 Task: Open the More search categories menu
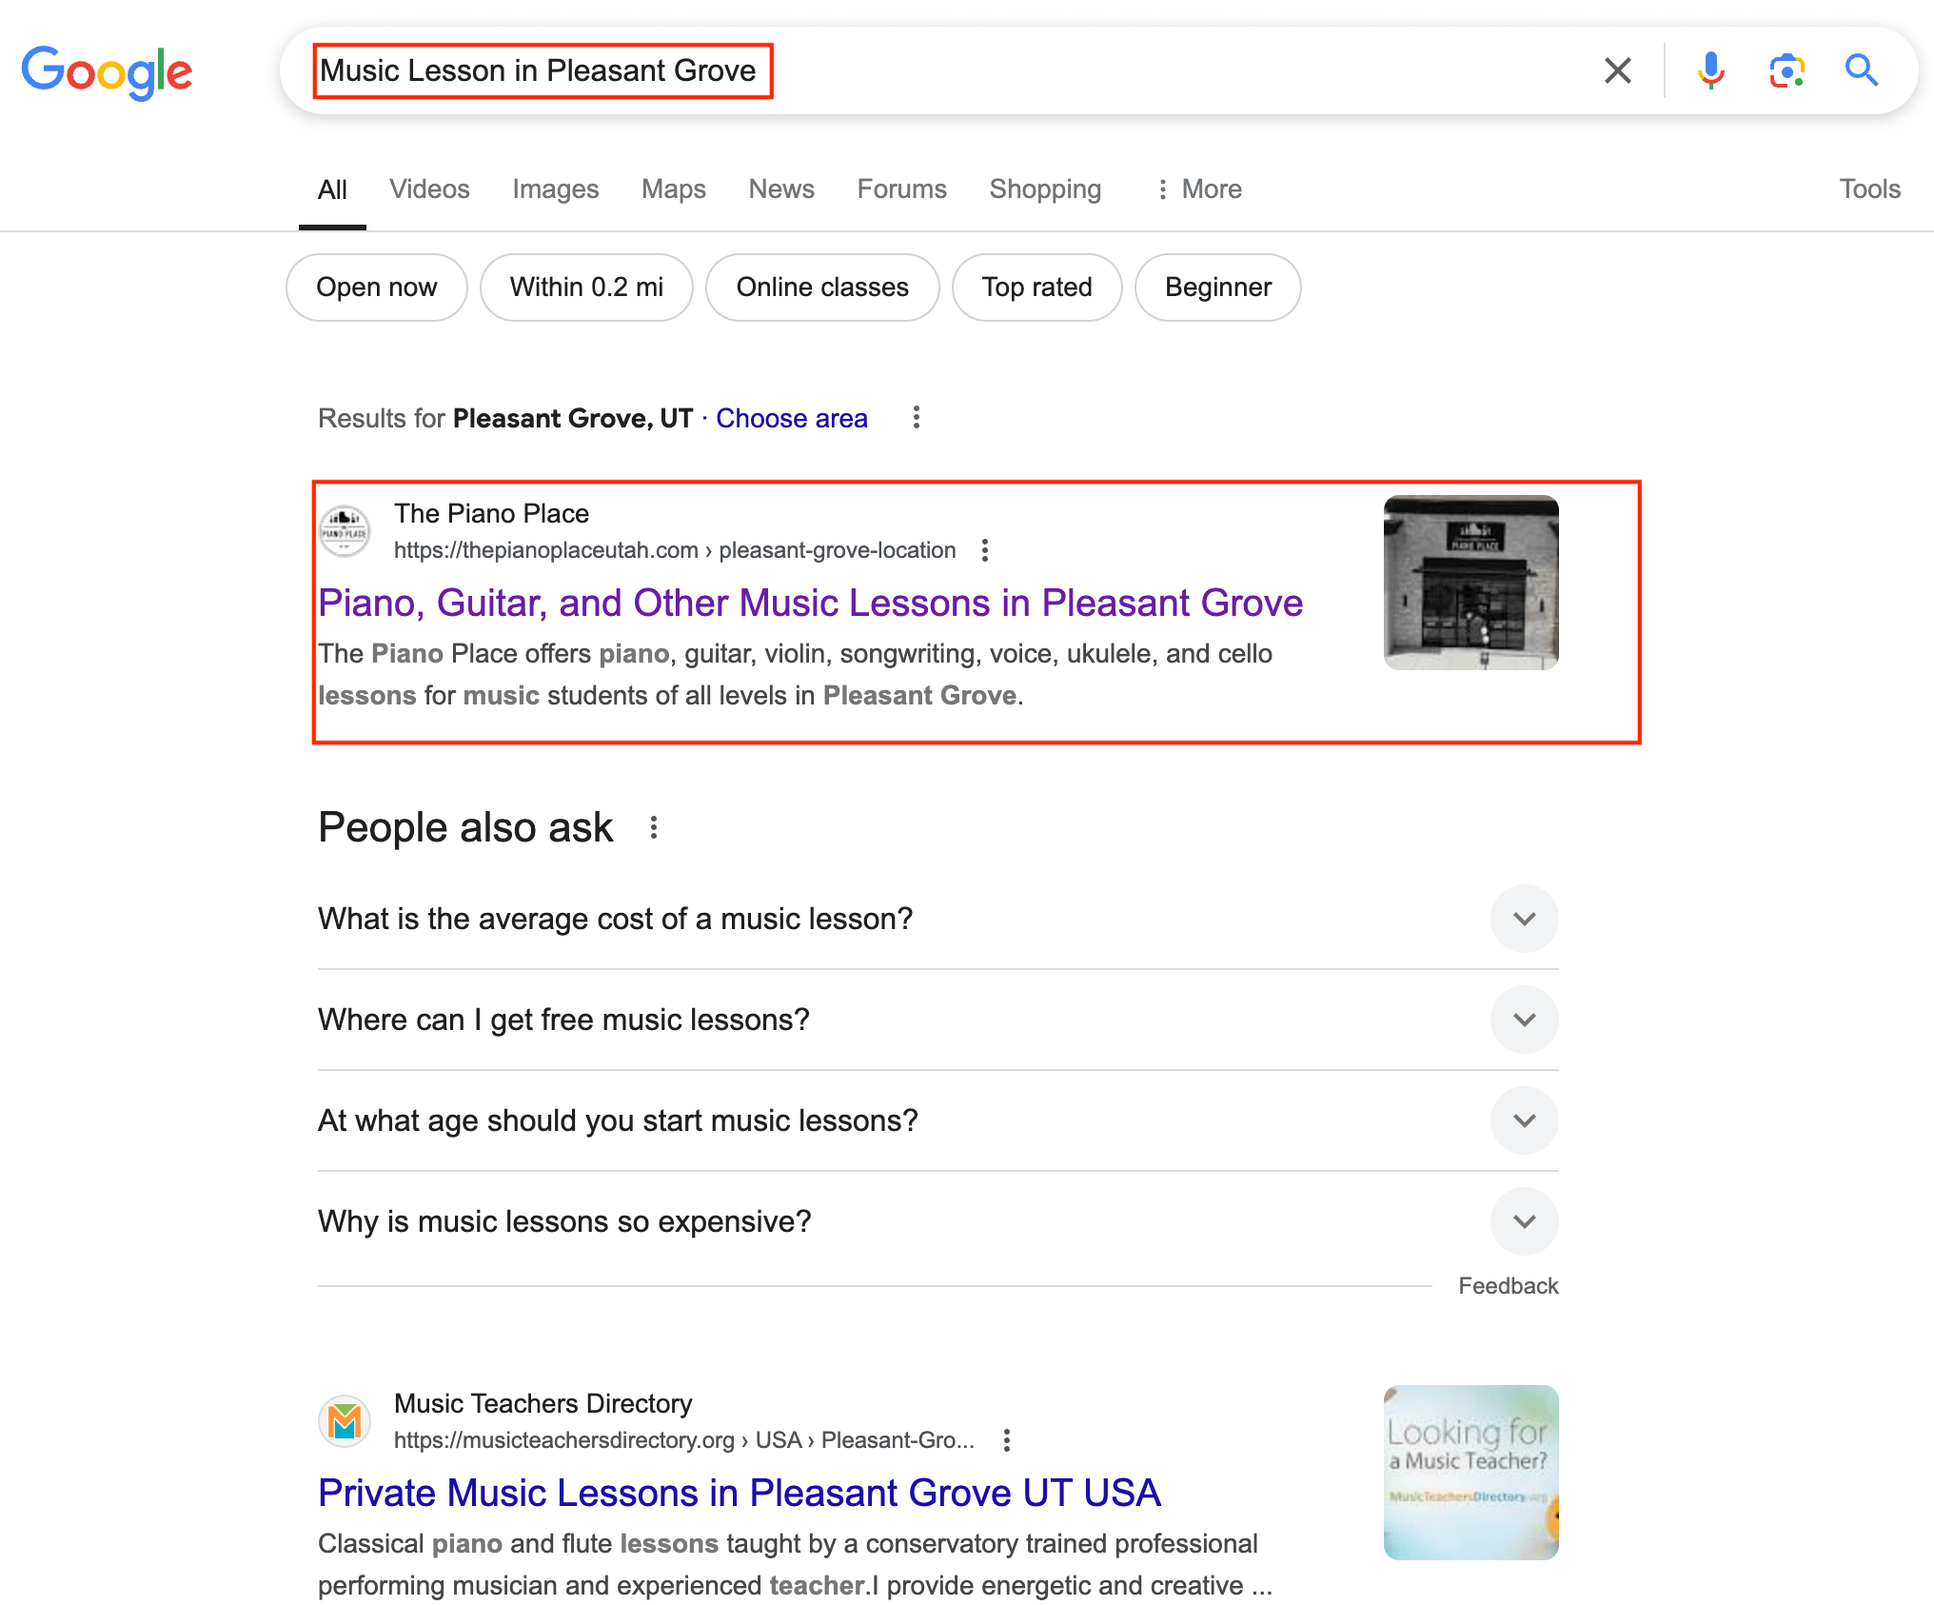1198,189
